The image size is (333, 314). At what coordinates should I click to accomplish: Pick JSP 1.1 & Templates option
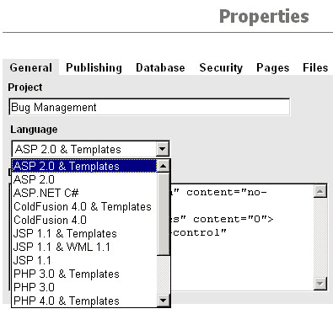point(84,233)
